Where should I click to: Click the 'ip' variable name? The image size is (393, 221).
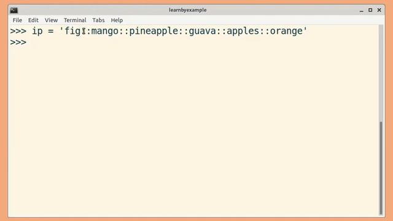coord(37,31)
